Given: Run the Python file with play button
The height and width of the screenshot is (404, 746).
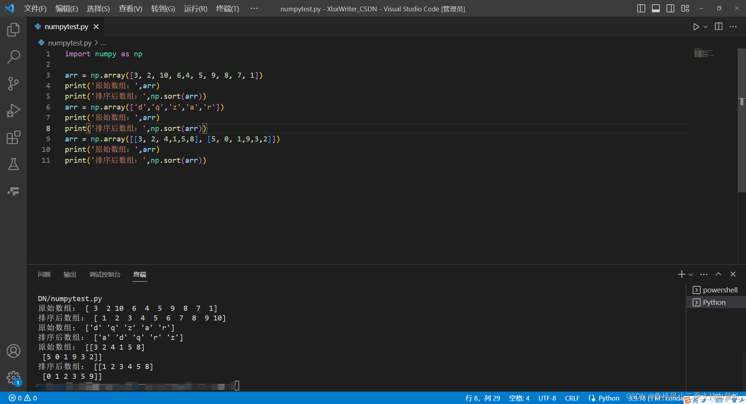Looking at the screenshot, I should point(696,27).
